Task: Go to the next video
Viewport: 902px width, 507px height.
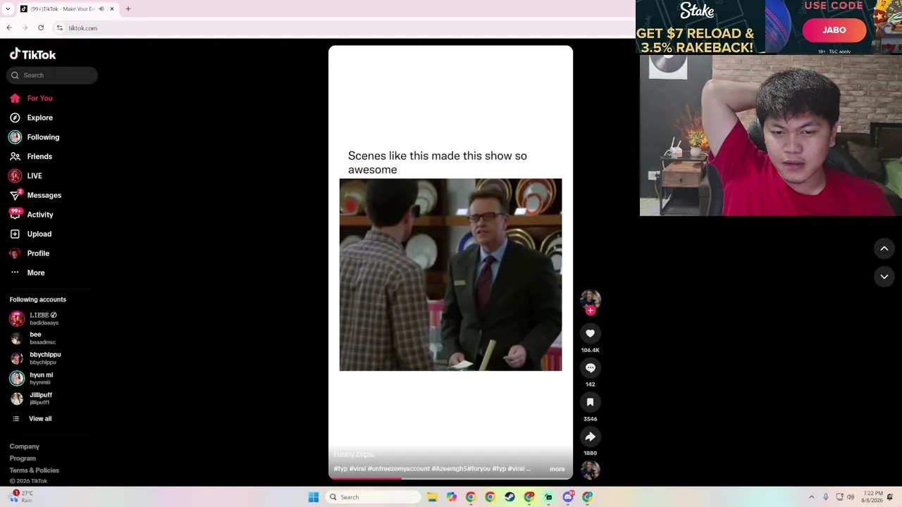Action: tap(884, 277)
